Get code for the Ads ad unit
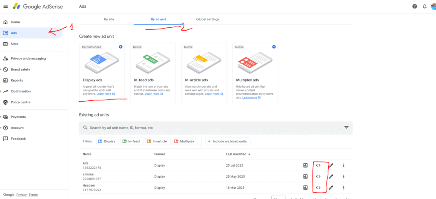The image size is (436, 199). [318, 165]
